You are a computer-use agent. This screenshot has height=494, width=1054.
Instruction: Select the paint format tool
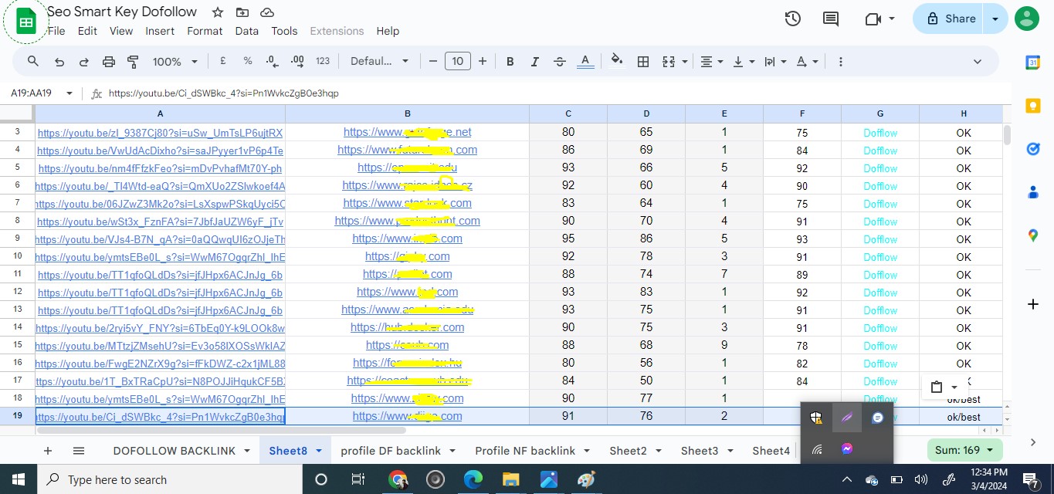[x=133, y=62]
